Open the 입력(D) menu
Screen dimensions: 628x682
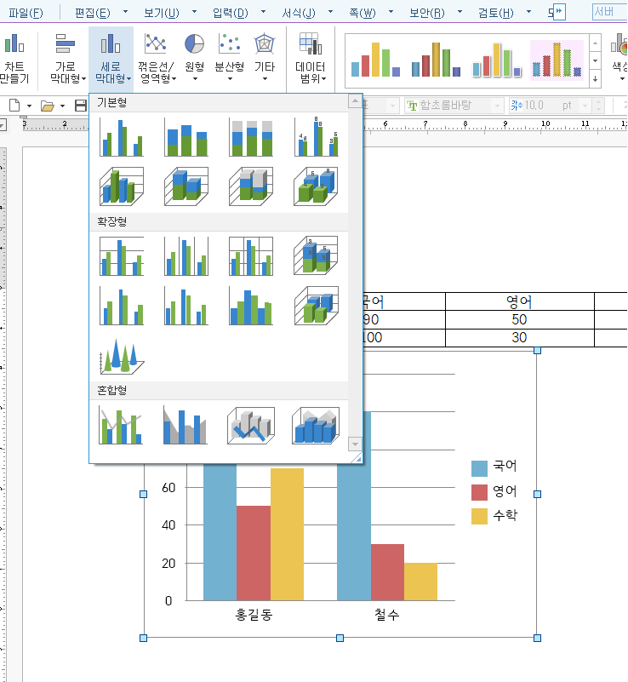click(x=231, y=13)
